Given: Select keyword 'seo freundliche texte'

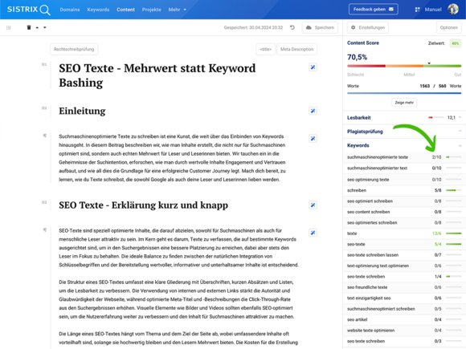Looking at the screenshot, I should click(x=404, y=287).
